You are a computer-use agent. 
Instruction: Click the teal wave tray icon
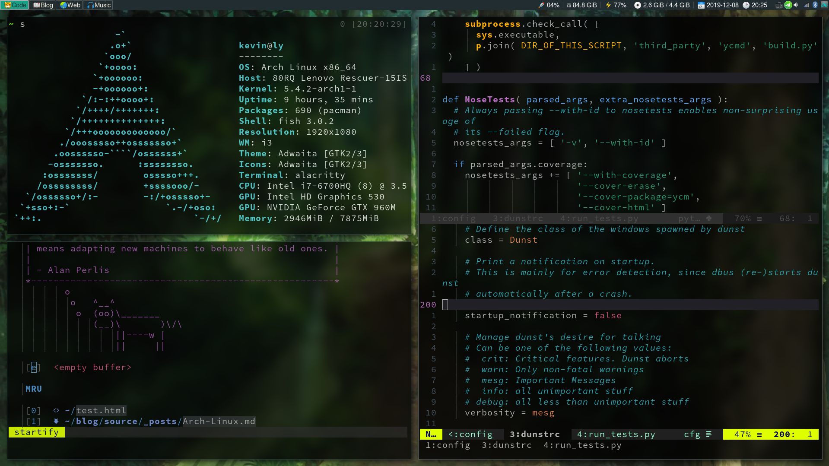824,5
